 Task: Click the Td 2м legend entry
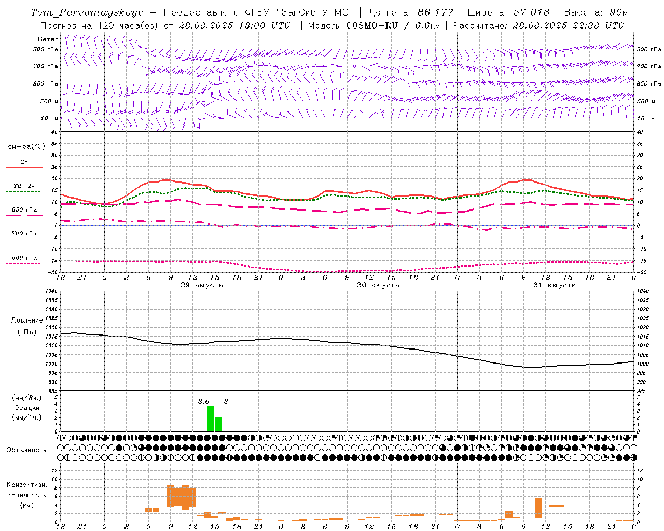24,186
